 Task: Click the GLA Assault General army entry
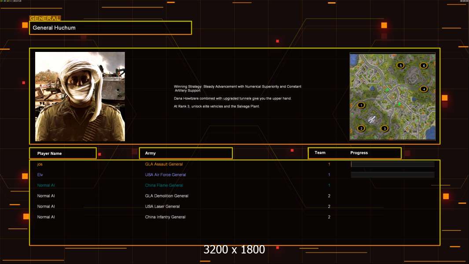coord(164,164)
